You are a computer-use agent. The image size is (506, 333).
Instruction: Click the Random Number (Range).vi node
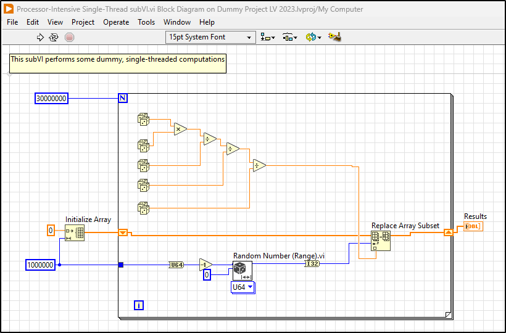(241, 270)
